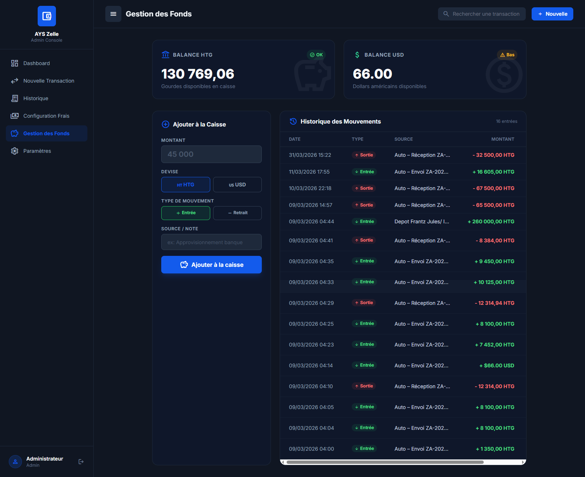This screenshot has width=585, height=477.
Task: Click the search magnifier icon
Action: tap(446, 14)
